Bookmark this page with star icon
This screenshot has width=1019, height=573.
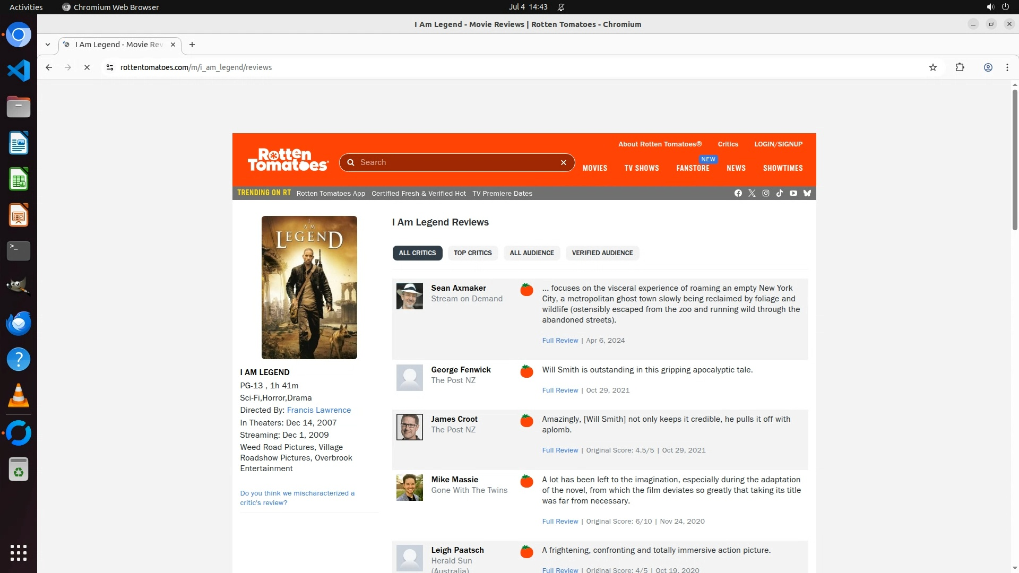coord(932,67)
